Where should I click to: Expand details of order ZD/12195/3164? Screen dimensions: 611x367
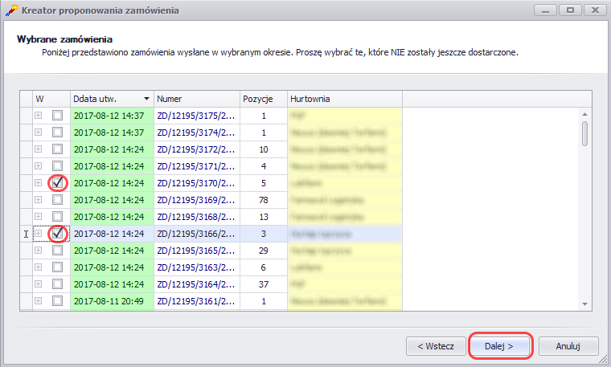point(38,284)
